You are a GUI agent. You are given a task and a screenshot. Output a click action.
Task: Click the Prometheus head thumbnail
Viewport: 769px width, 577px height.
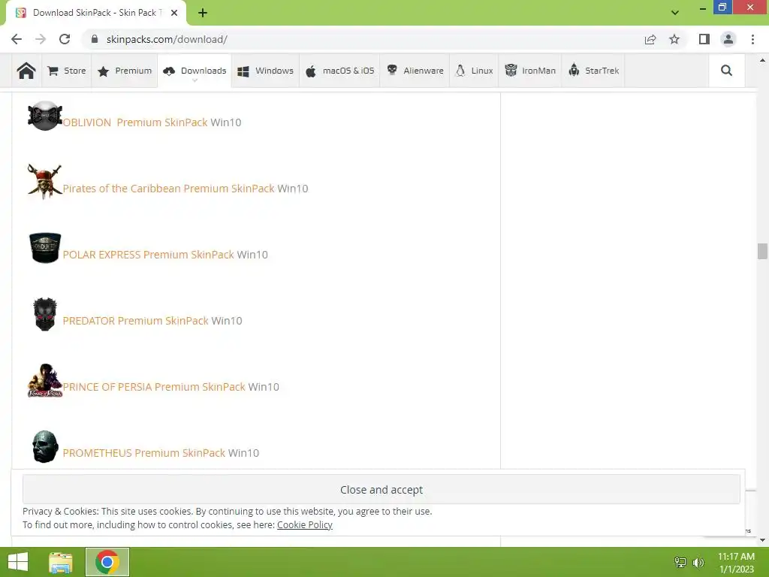(x=45, y=446)
